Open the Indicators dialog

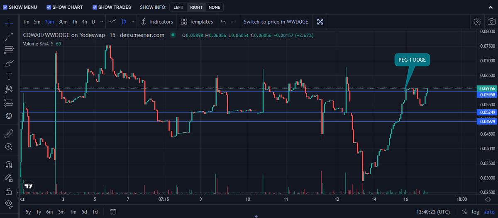[157, 22]
